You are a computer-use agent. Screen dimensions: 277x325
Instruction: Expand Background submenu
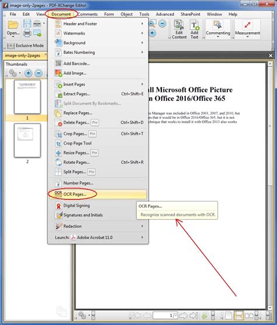[98, 43]
